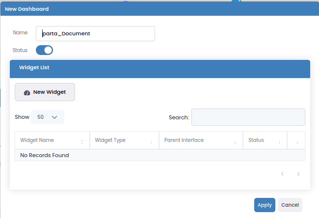Cancel the new dashboard dialog

pyautogui.click(x=290, y=205)
